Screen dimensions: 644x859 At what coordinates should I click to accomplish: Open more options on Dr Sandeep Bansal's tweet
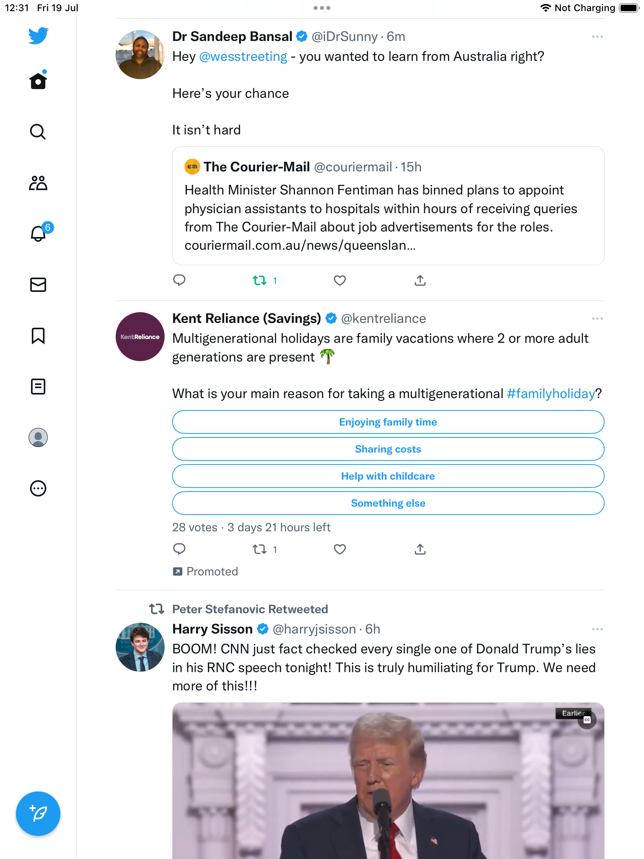597,37
